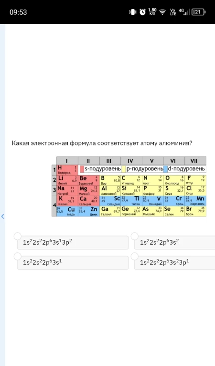Viewport: 215px width, 366px height.
Task: Tap group VII column header
Action: (x=195, y=161)
